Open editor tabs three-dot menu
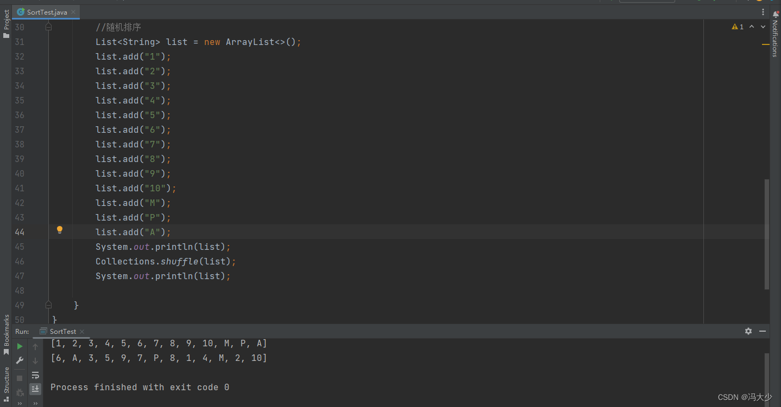Viewport: 781px width, 407px height. click(763, 12)
